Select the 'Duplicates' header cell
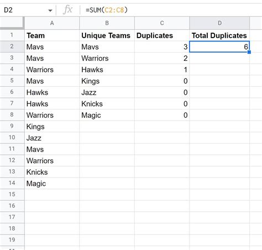 (162, 35)
